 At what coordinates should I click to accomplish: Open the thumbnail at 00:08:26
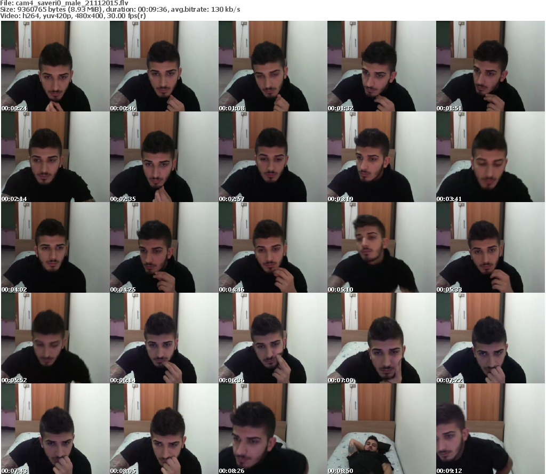click(x=272, y=429)
